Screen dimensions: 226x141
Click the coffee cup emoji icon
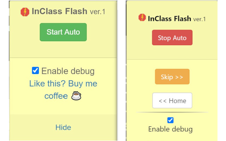(76, 96)
